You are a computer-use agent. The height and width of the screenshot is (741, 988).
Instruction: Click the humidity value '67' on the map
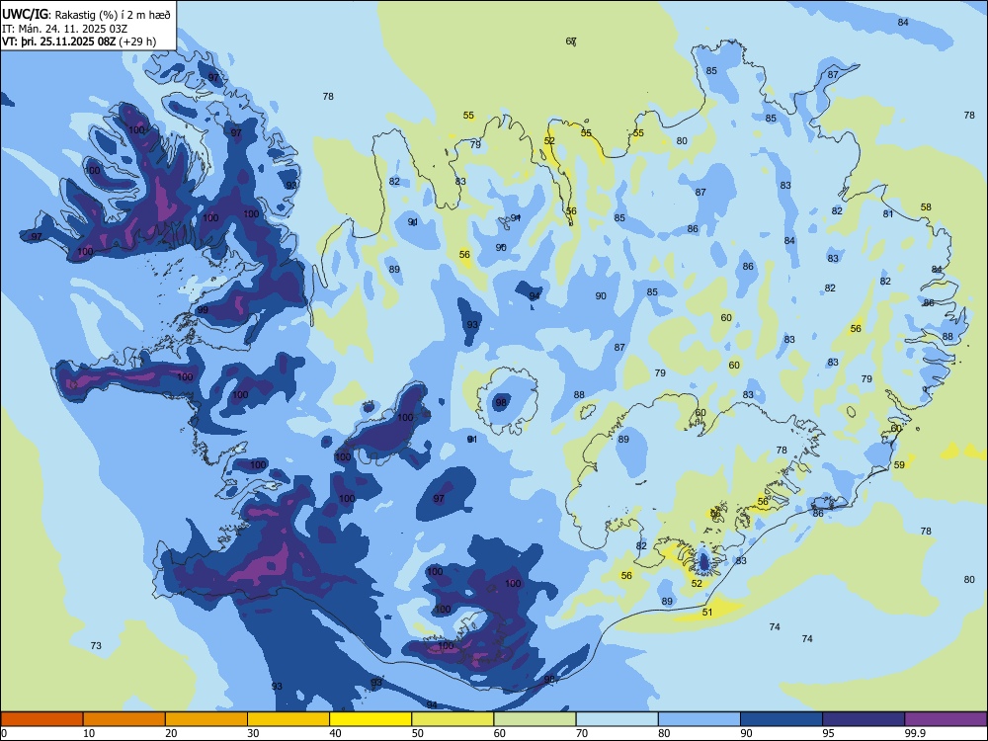coord(571,41)
